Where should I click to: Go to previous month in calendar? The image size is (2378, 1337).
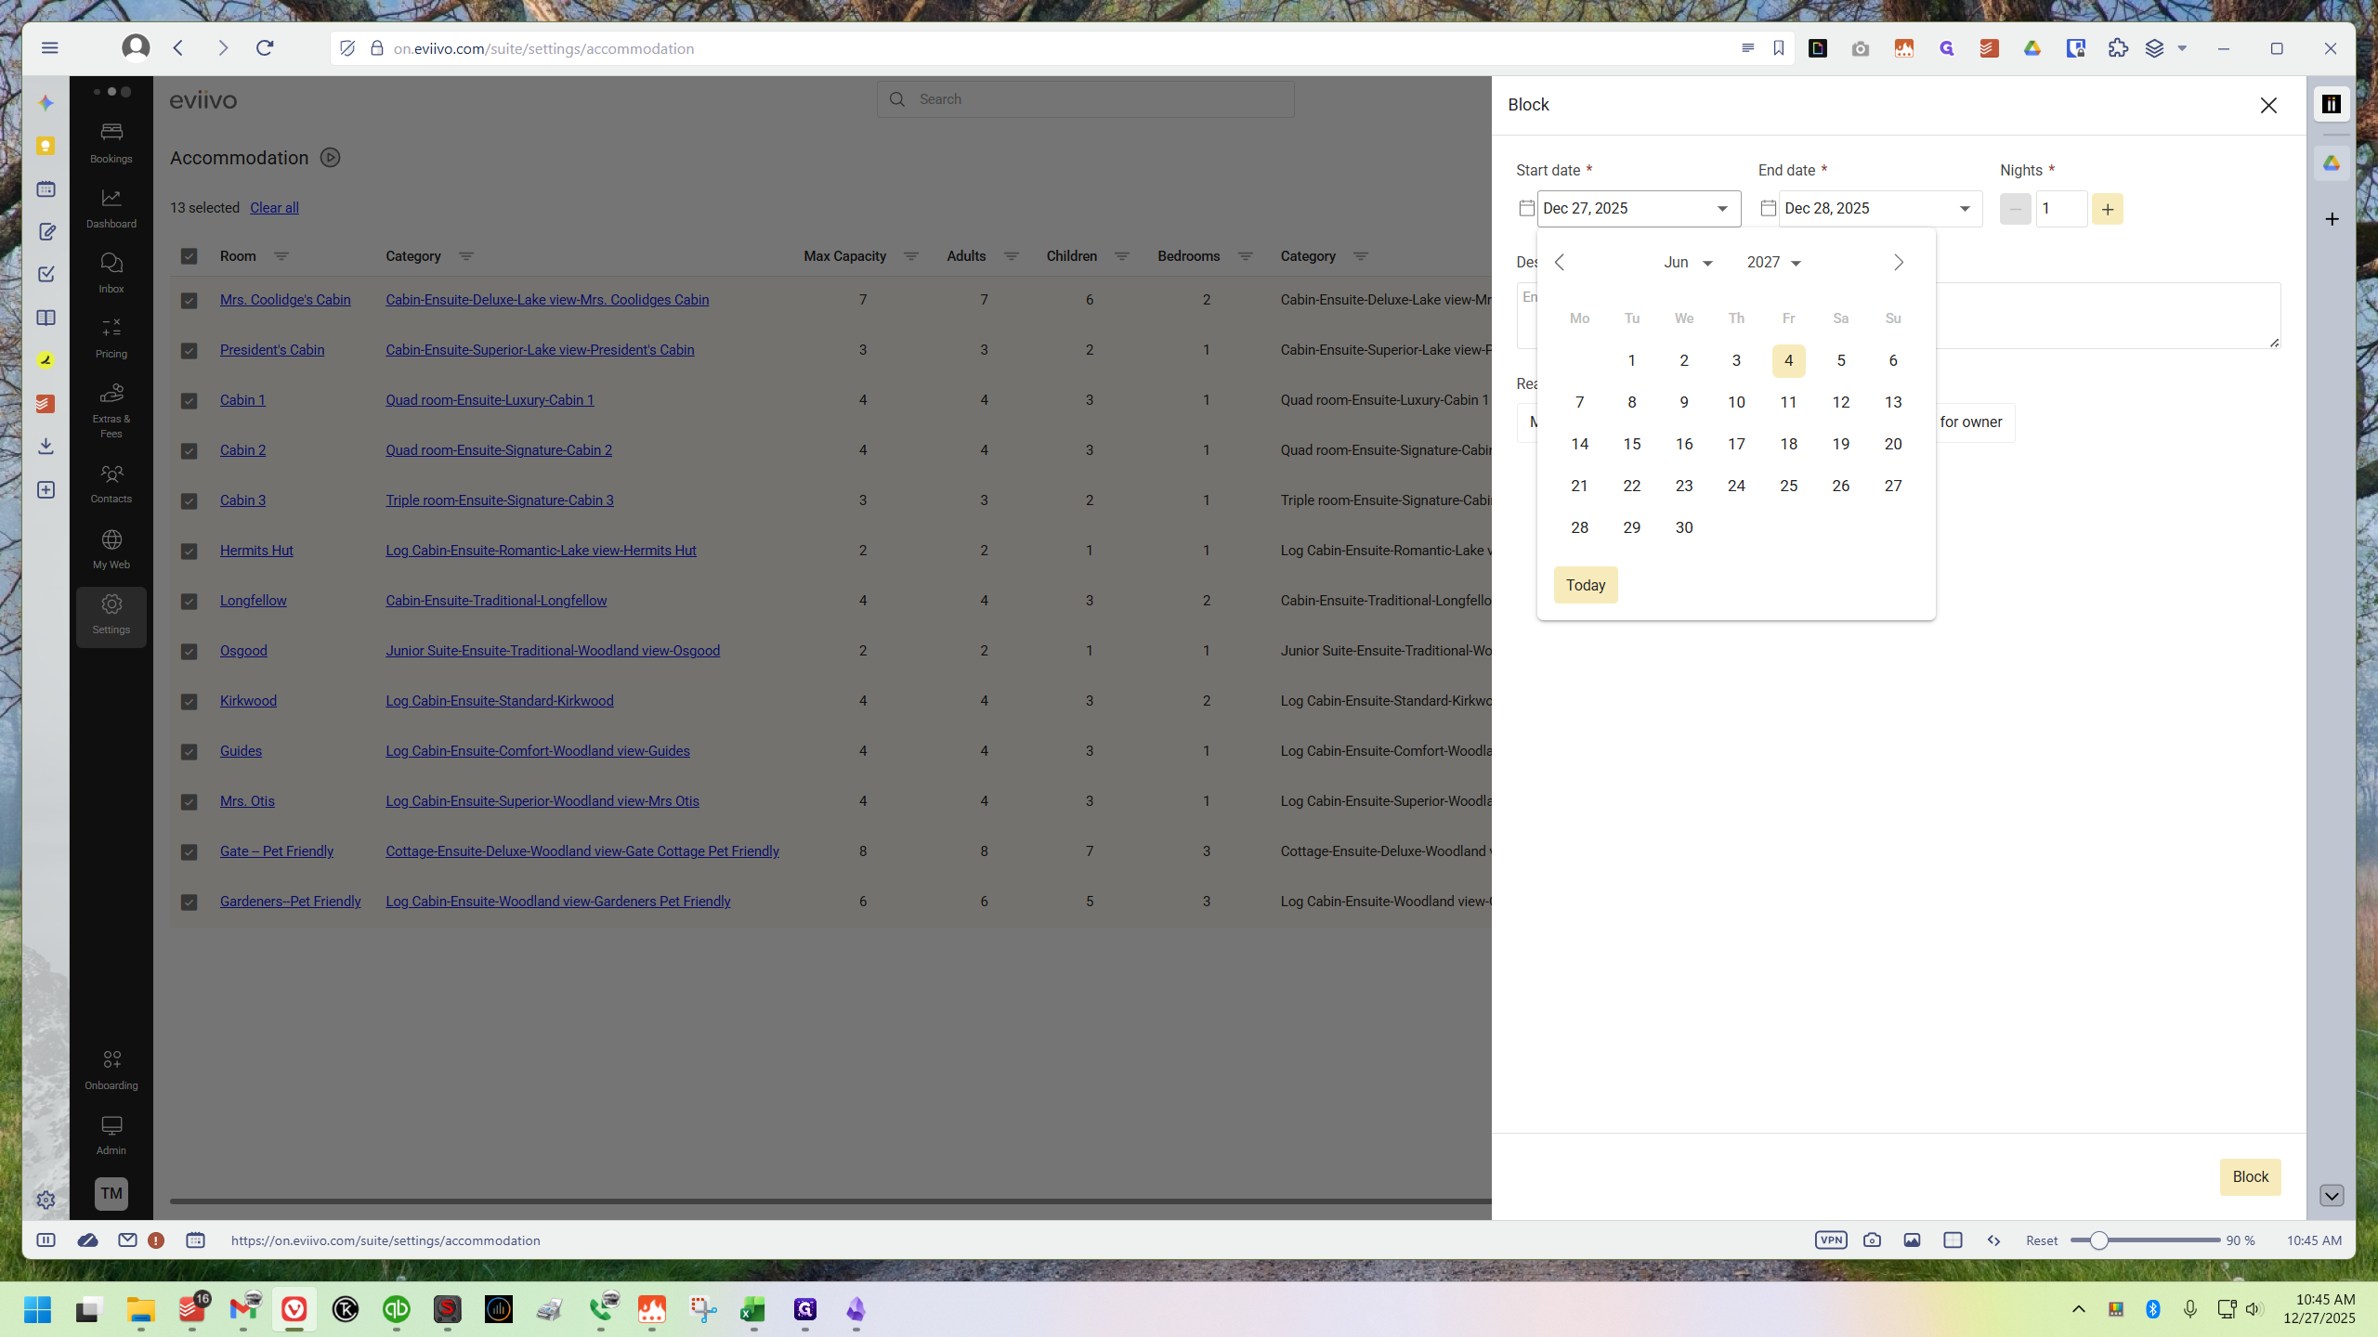click(1561, 263)
